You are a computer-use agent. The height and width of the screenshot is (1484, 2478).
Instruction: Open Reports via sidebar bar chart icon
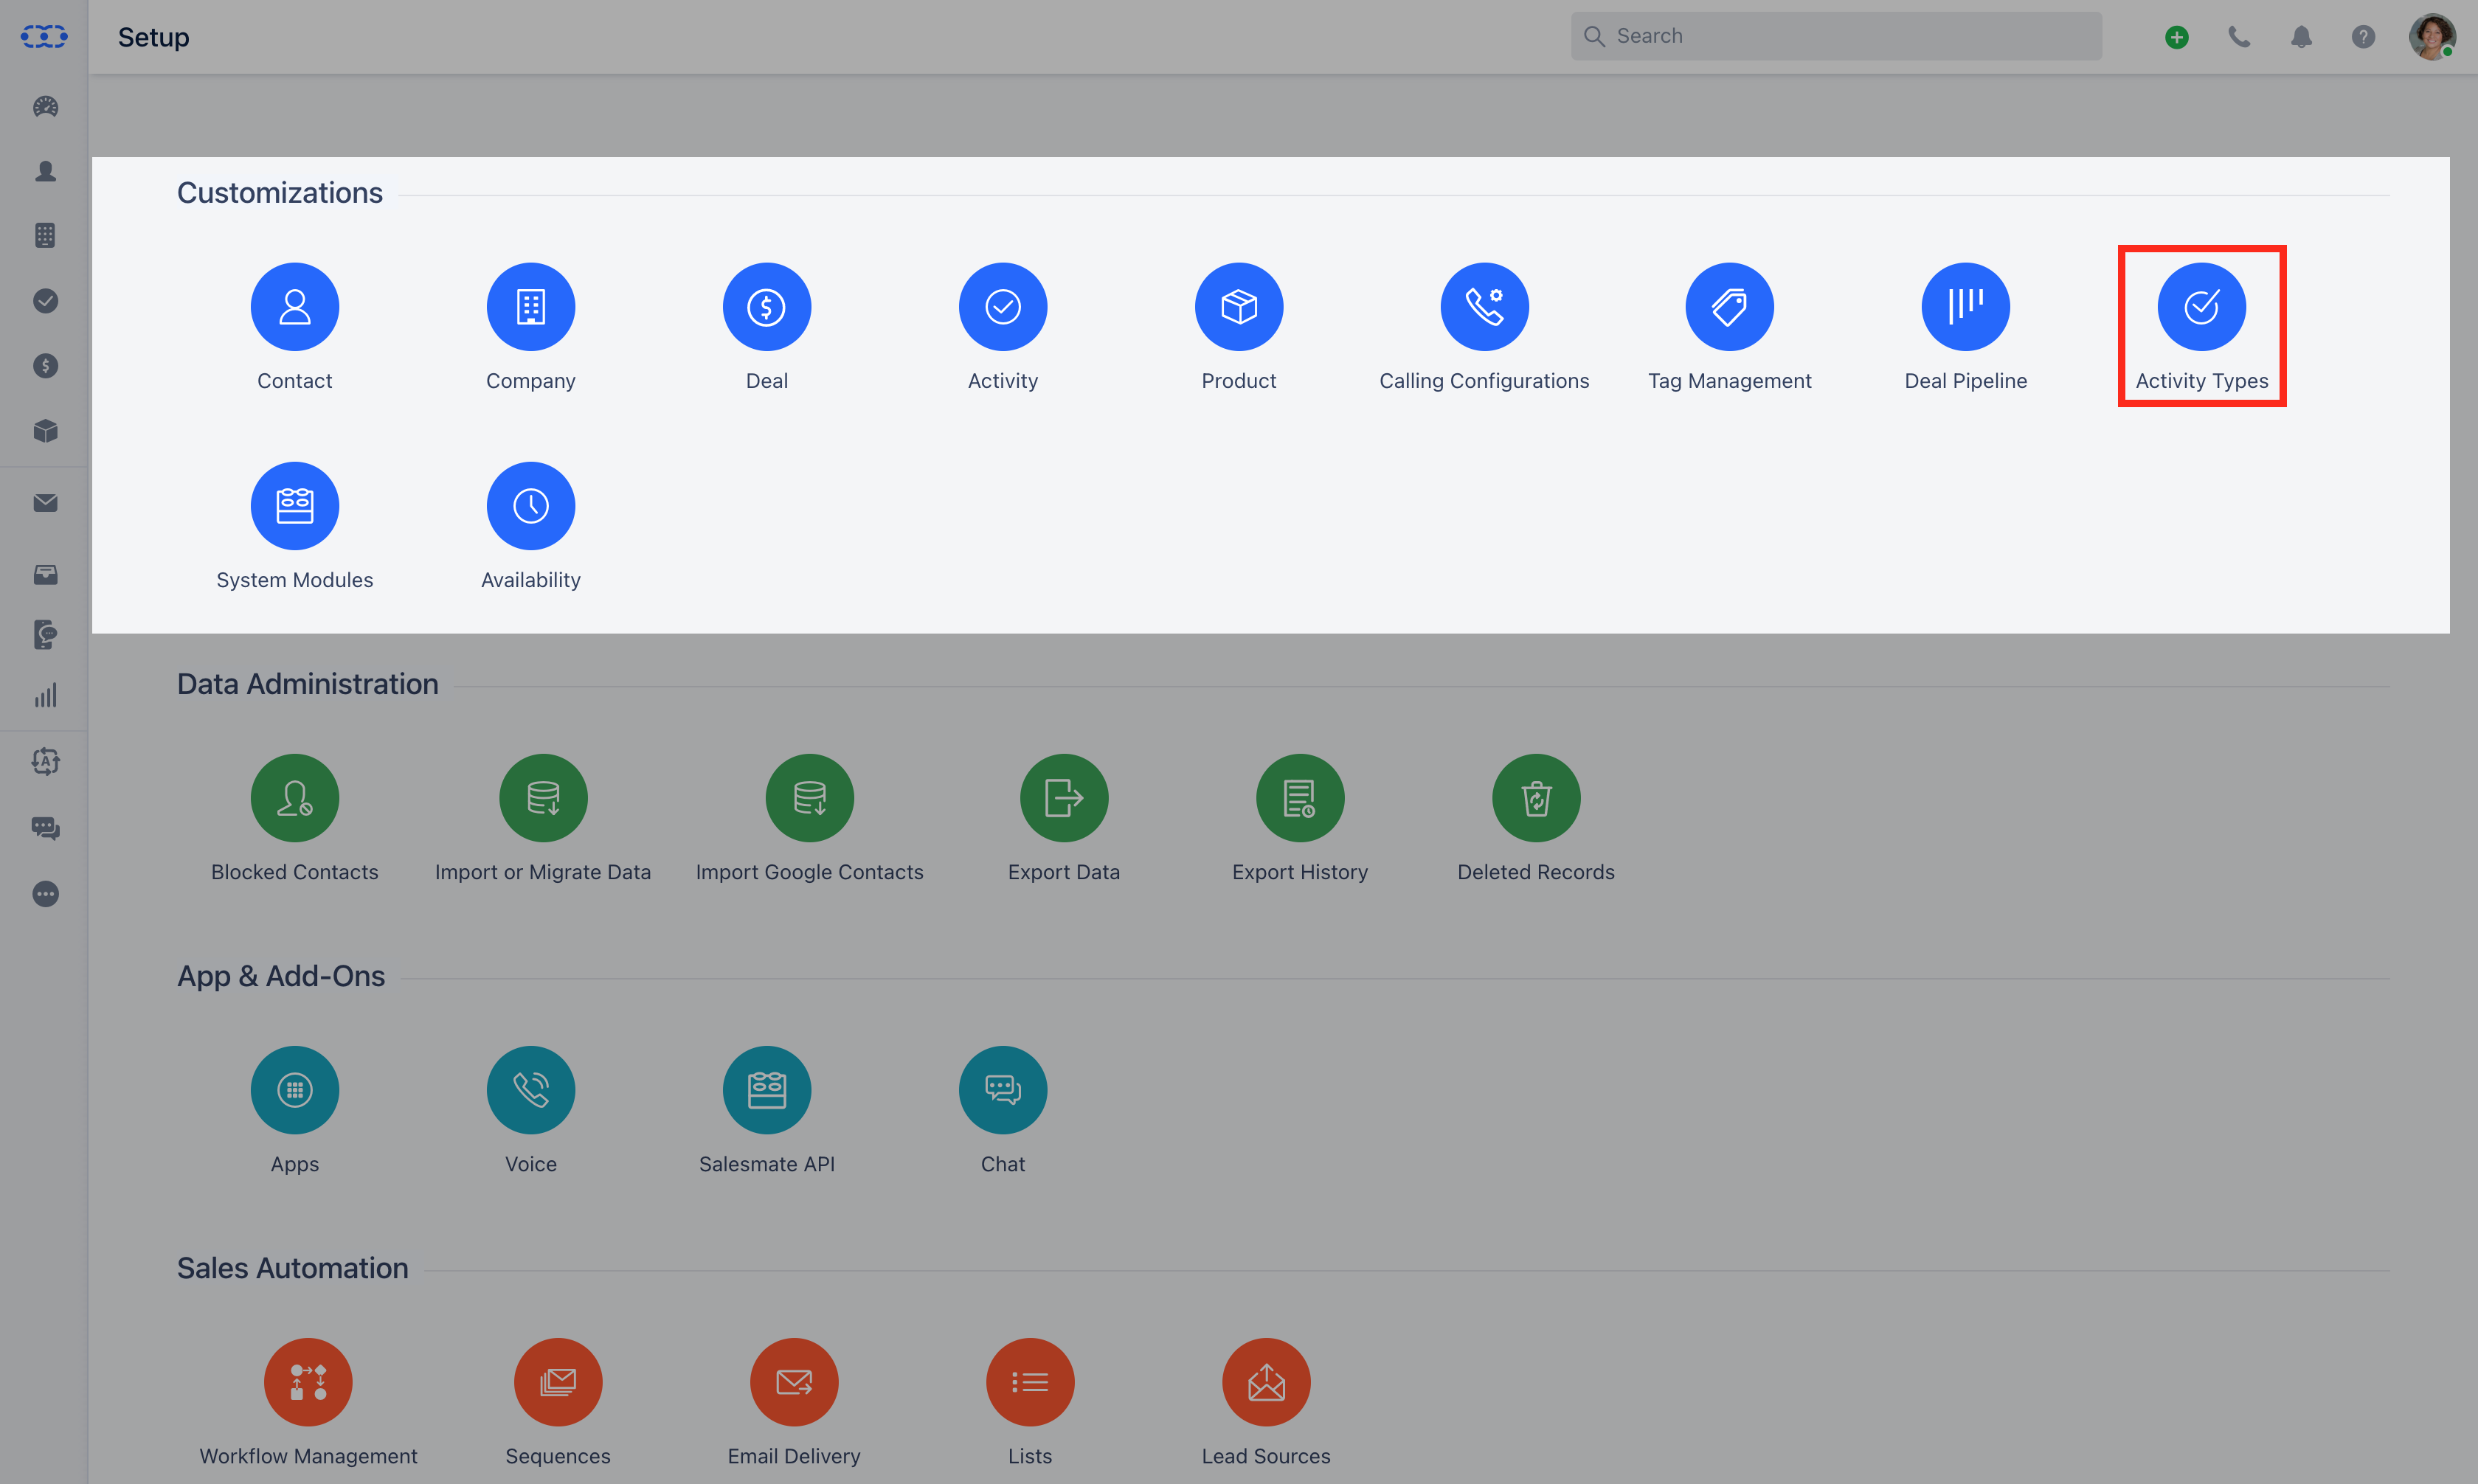coord(45,696)
